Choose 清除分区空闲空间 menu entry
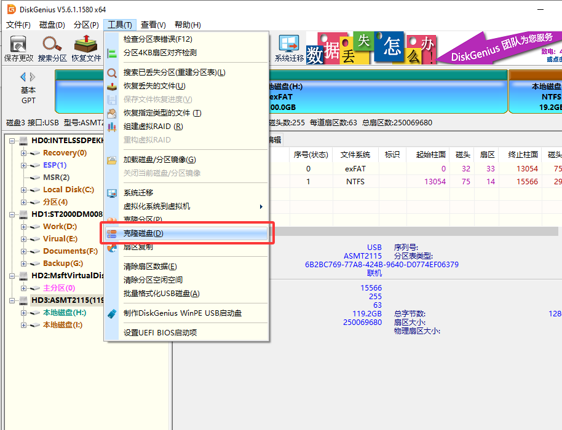 186,280
